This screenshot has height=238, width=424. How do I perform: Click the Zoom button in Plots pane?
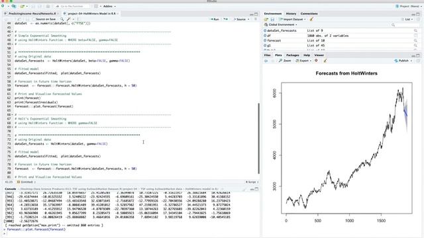point(285,61)
